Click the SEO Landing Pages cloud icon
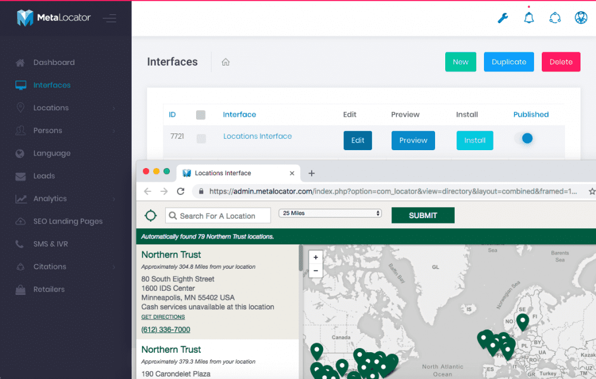The height and width of the screenshot is (379, 596). coord(20,222)
